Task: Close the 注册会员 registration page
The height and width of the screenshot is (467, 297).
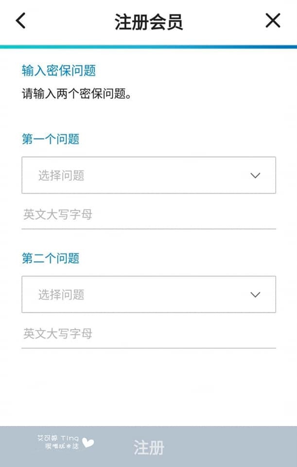Action: pos(273,21)
